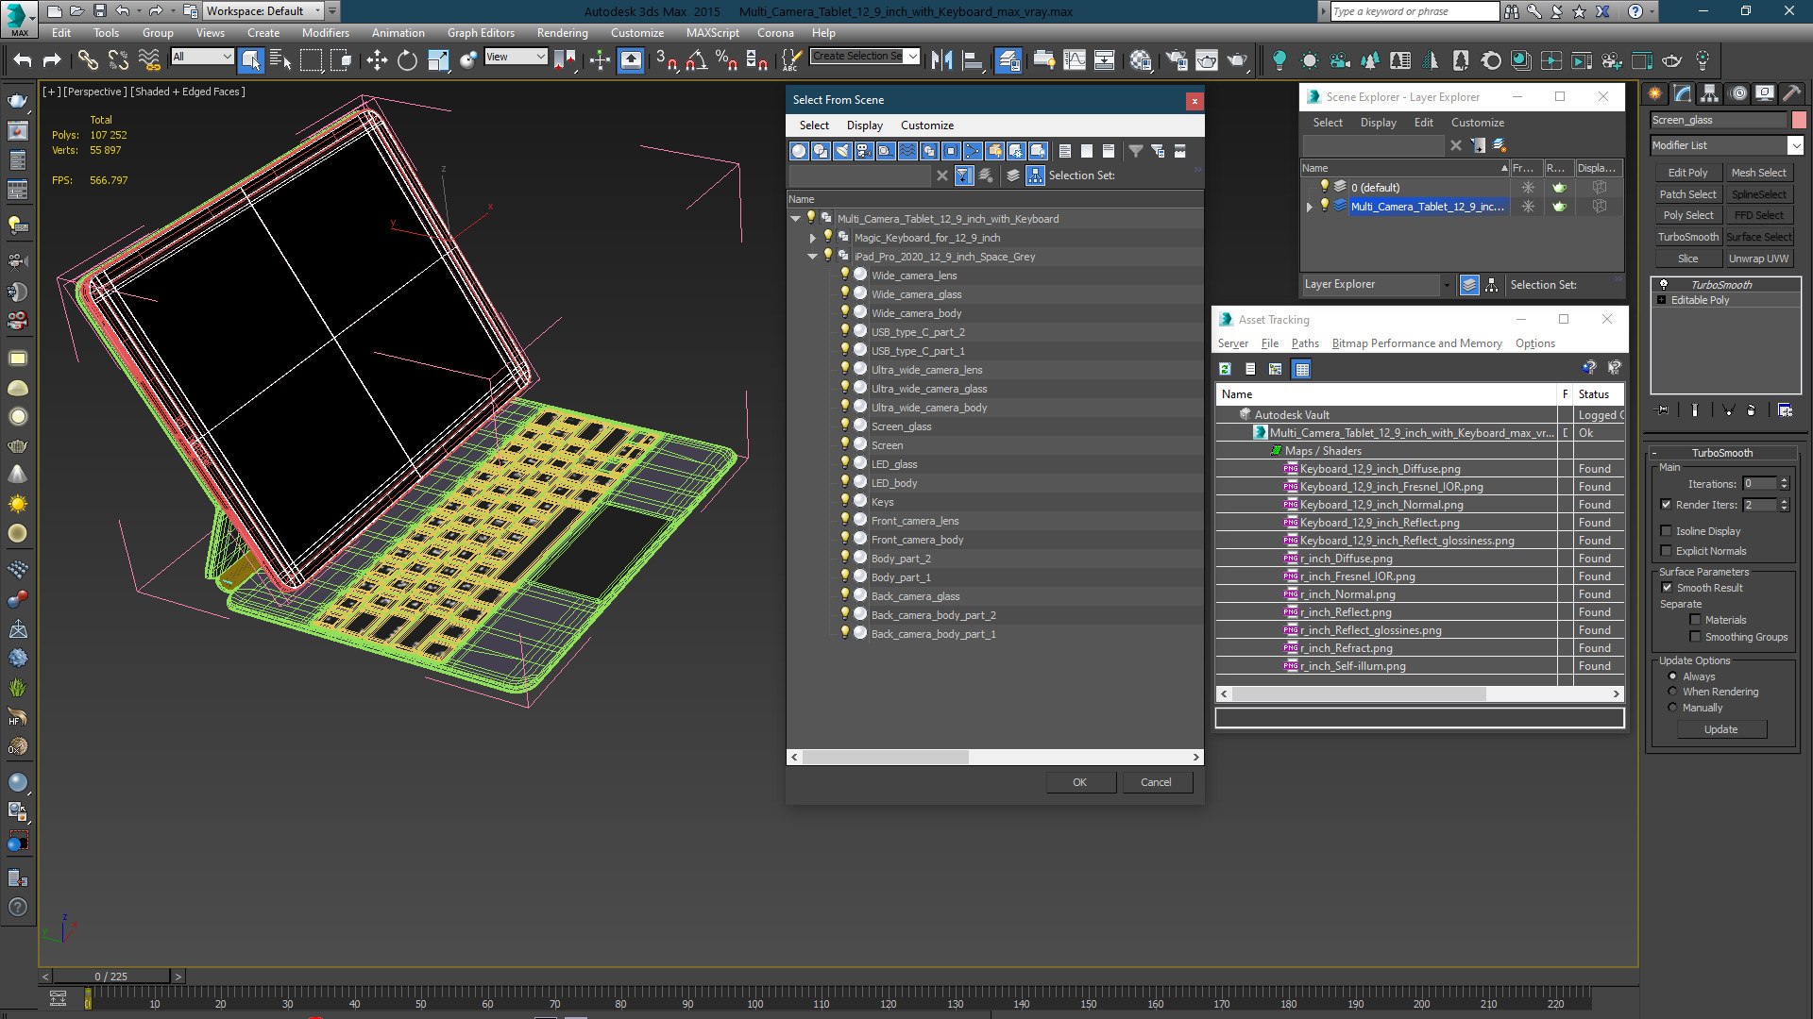1813x1019 pixels.
Task: Collapse iPad_Pro_2020_12_9_inch_Space_Grey tree node
Action: [x=812, y=257]
